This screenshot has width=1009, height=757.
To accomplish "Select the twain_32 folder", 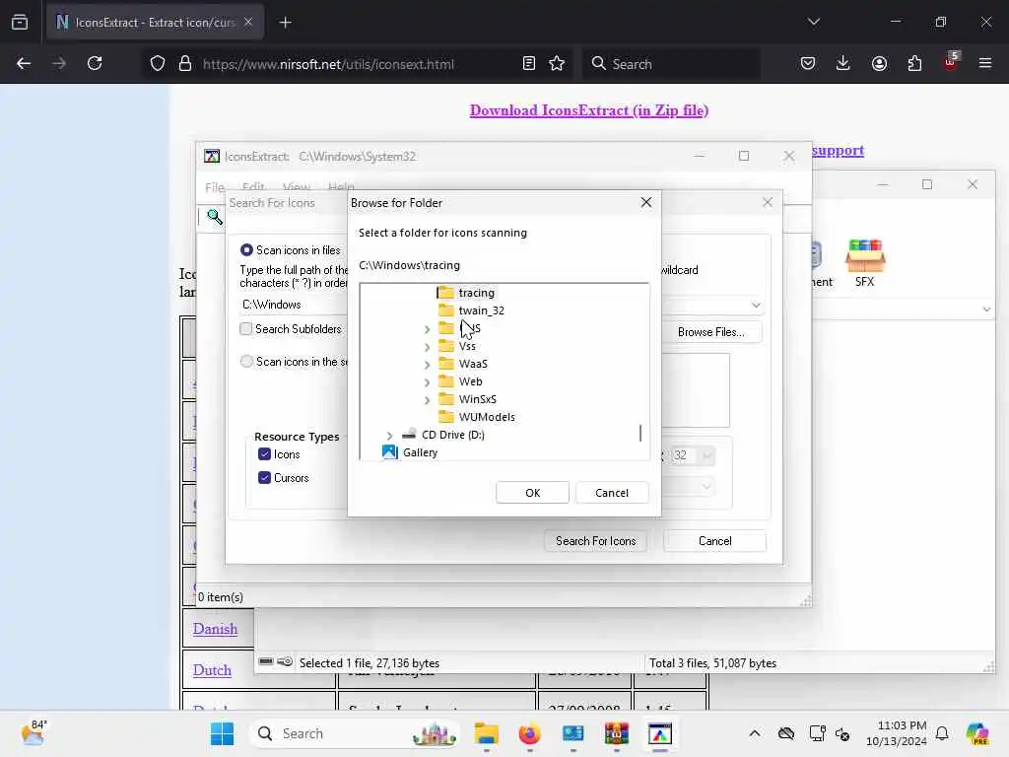I will pyautogui.click(x=481, y=310).
